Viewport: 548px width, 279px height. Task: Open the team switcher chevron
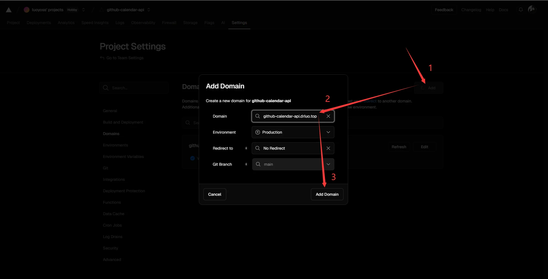(84, 10)
